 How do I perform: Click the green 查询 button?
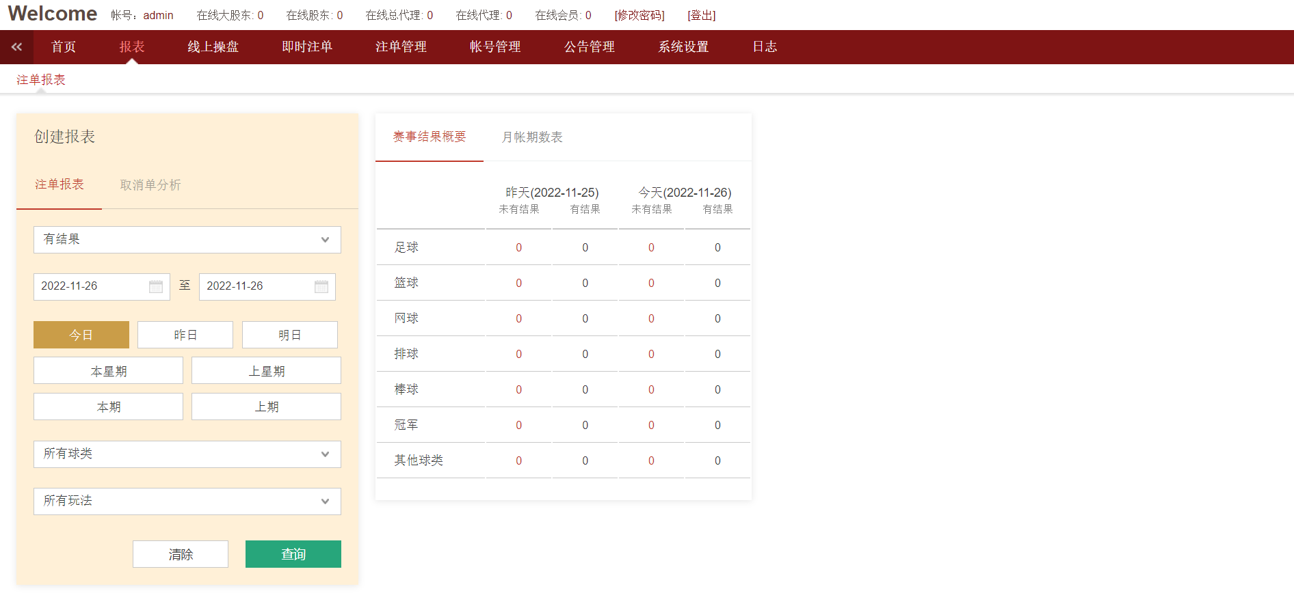[293, 554]
